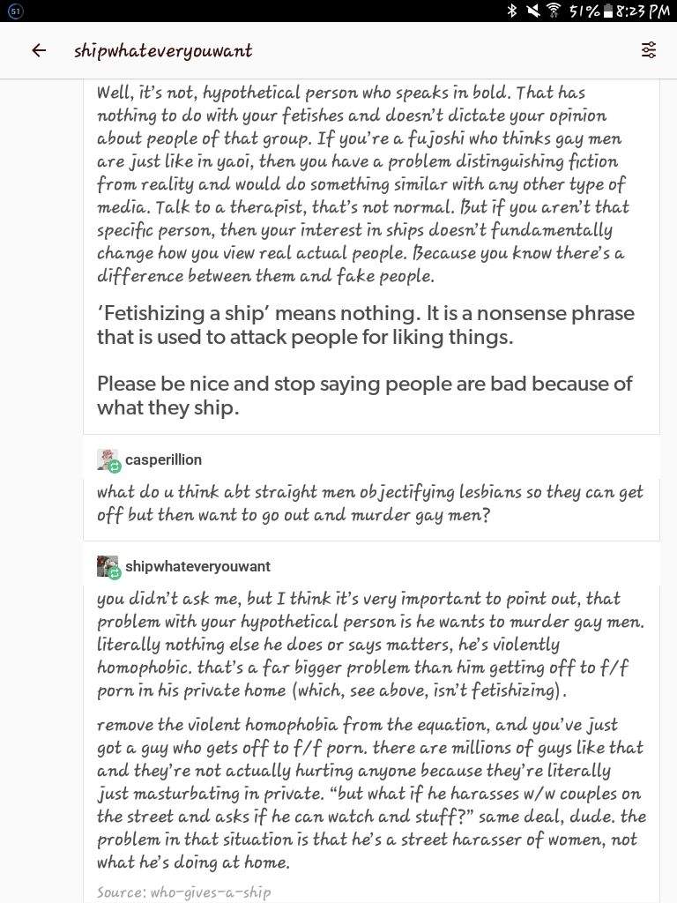
Task: Tap shipwhateveryouwant's reblog avatar
Action: [x=108, y=567]
